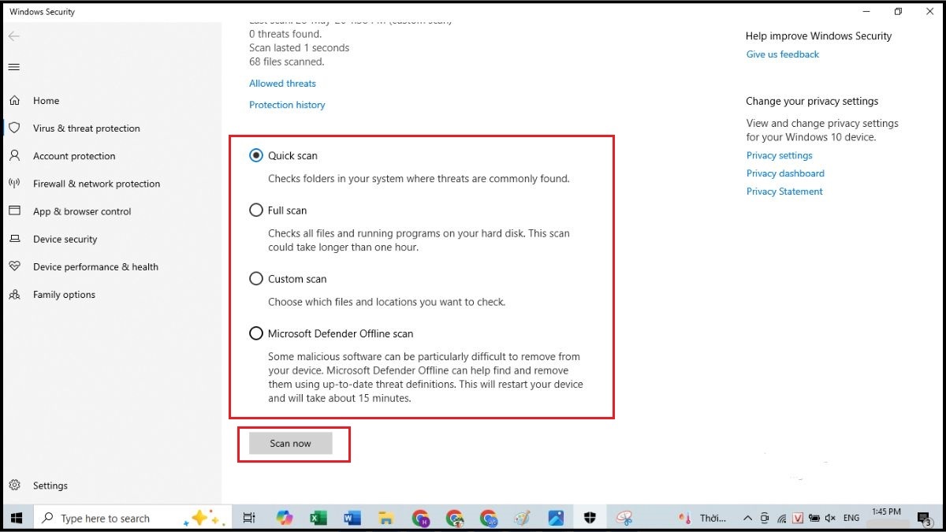Viewport: 946px width, 532px height.
Task: Click the red V tray icon
Action: (798, 518)
